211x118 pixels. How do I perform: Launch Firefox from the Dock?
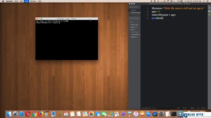(41, 114)
